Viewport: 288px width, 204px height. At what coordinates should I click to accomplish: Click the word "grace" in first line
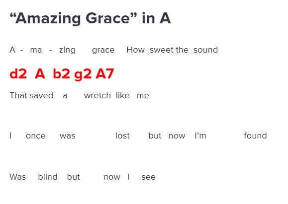(103, 50)
